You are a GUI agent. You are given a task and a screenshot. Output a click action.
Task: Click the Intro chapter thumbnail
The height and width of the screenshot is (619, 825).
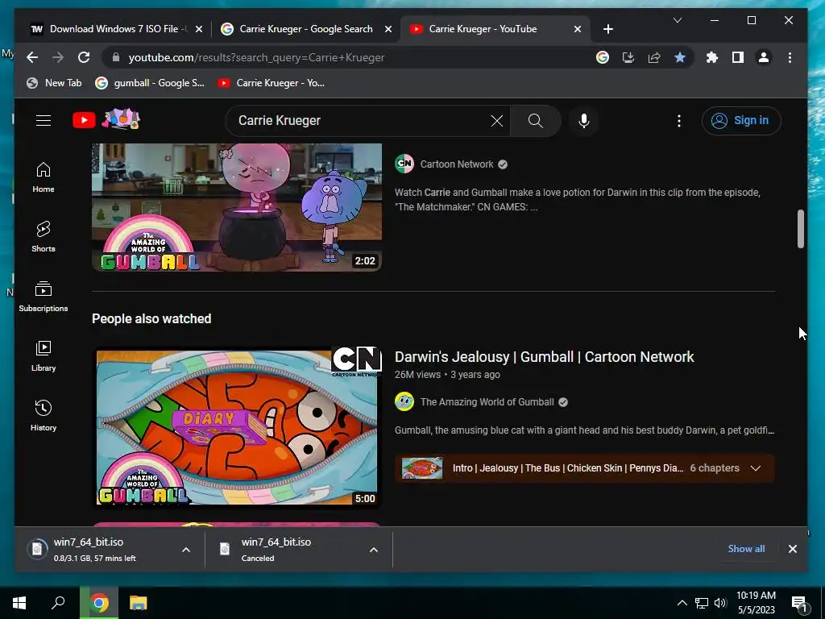pyautogui.click(x=422, y=468)
